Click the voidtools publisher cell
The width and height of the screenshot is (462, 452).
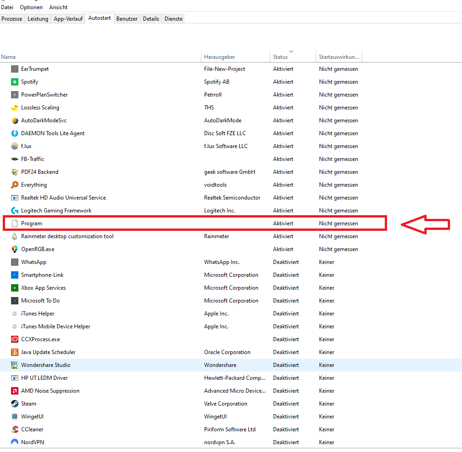[216, 185]
